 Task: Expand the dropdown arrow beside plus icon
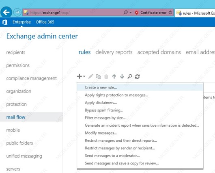tap(84, 76)
